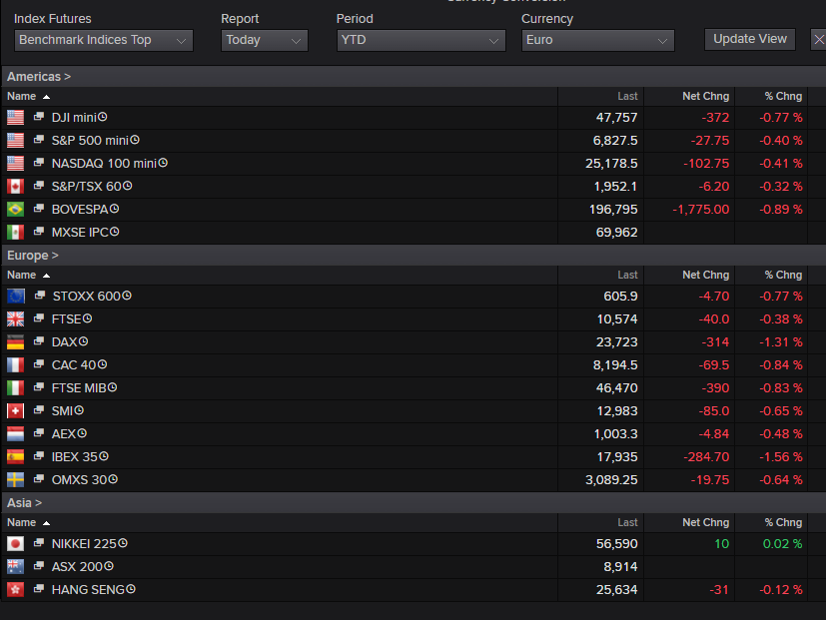Screen dimensions: 826x620
Task: Sort Europe table by % Chng
Action: 783,275
